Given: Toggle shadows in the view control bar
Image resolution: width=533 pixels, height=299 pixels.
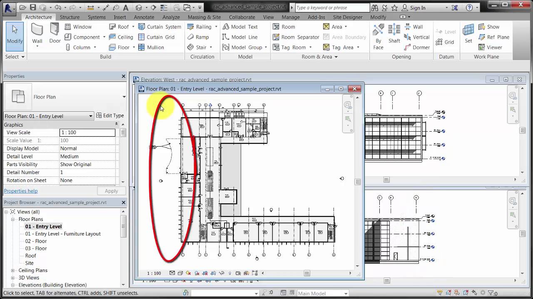Looking at the screenshot, I should (197, 273).
